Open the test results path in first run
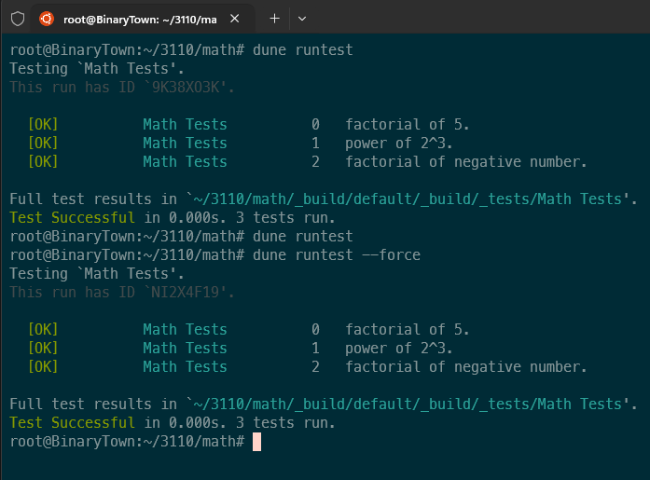Screen dimensions: 650x480 (408, 199)
